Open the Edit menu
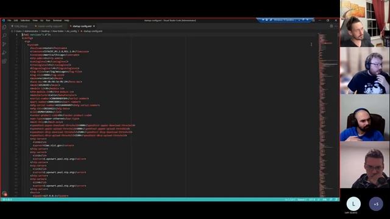Screen dimensions: 390x219 (16, 20)
